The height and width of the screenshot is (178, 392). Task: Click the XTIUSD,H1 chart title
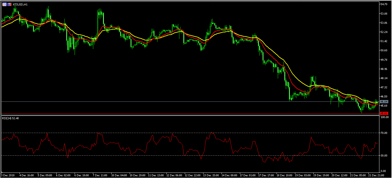[x=20, y=4]
